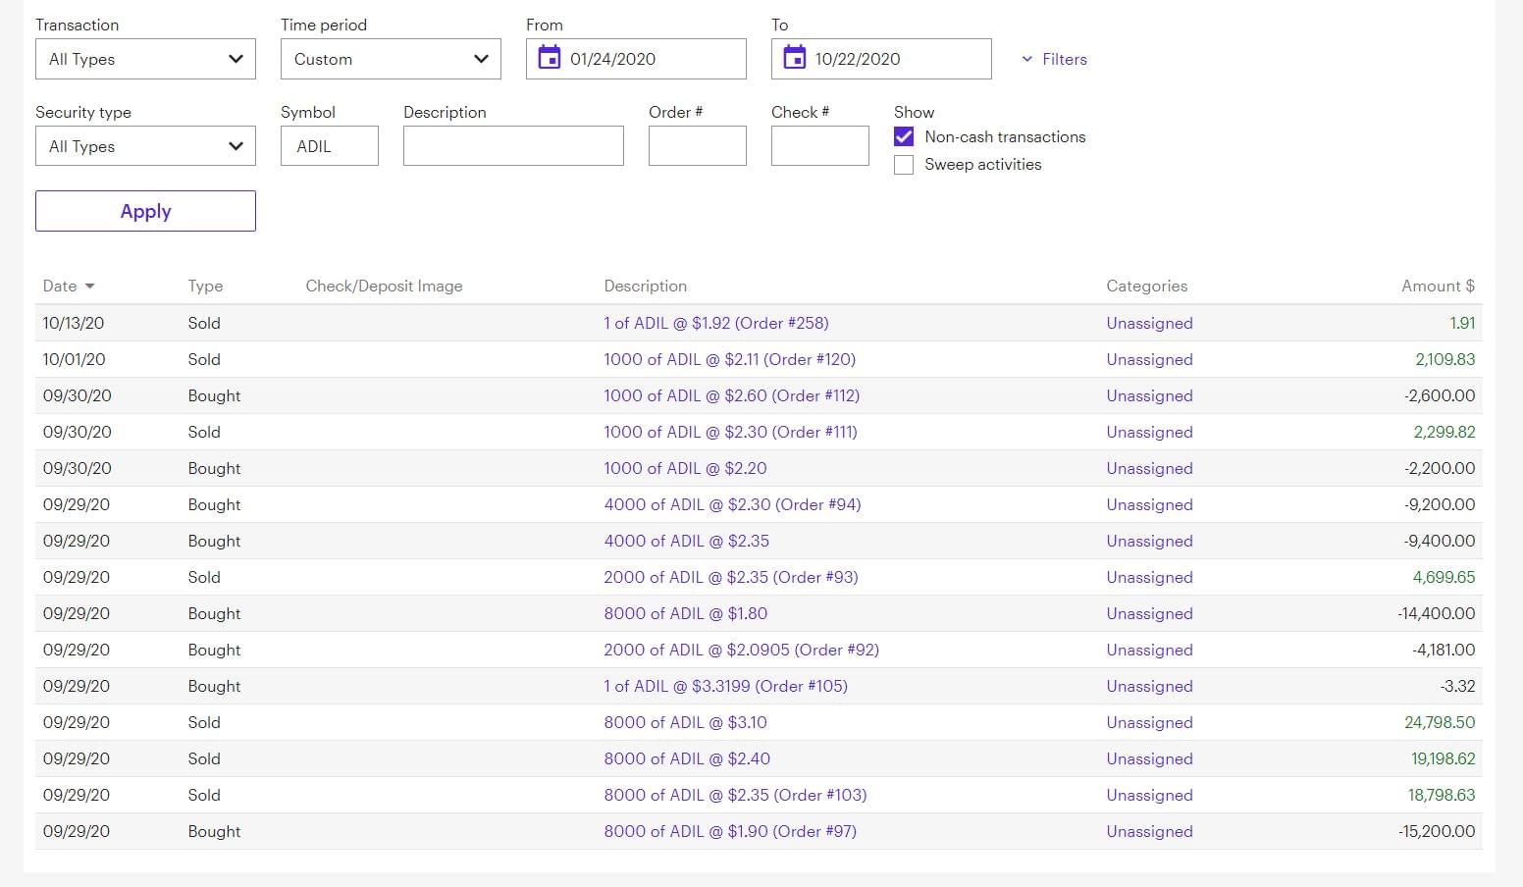Open 1000 of ADIL Order #120 transaction
The width and height of the screenshot is (1523, 887).
729,359
